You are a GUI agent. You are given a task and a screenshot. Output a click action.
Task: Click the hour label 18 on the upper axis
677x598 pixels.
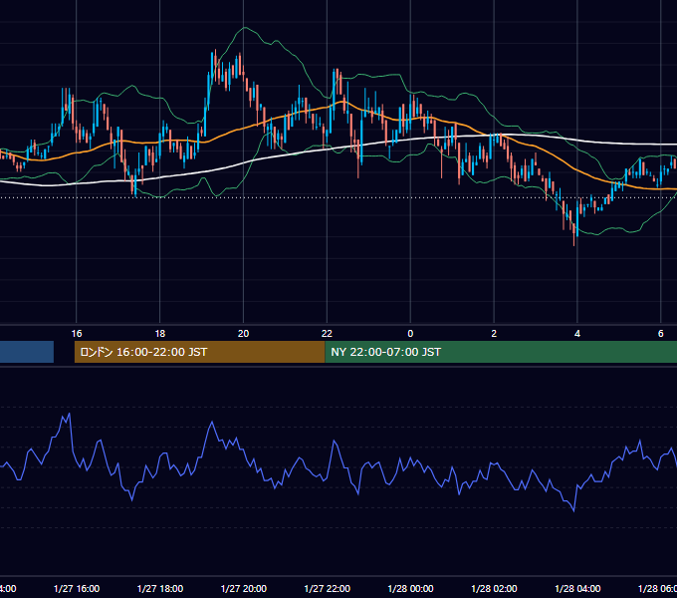coord(159,334)
